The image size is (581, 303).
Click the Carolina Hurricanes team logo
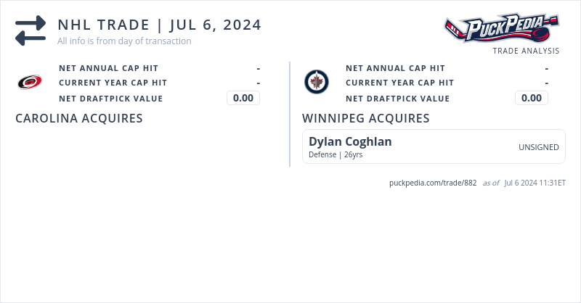tap(30, 83)
